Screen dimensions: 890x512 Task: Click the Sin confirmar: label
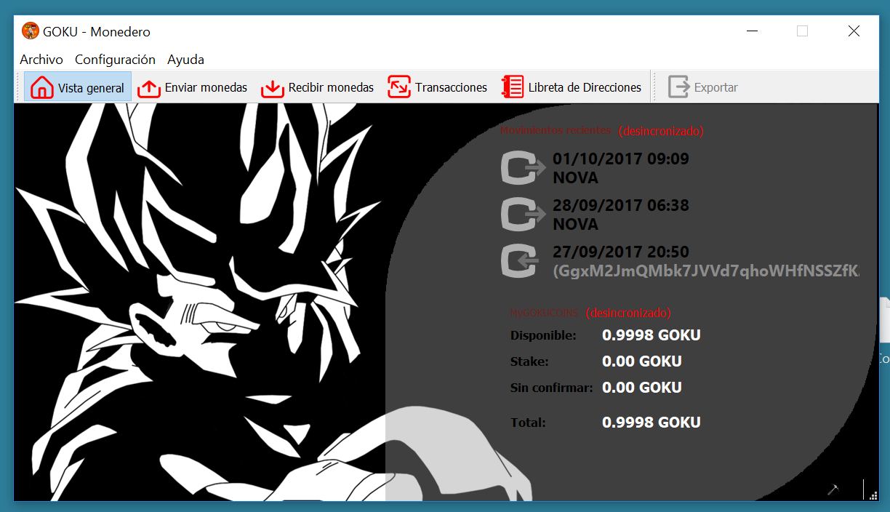click(552, 388)
